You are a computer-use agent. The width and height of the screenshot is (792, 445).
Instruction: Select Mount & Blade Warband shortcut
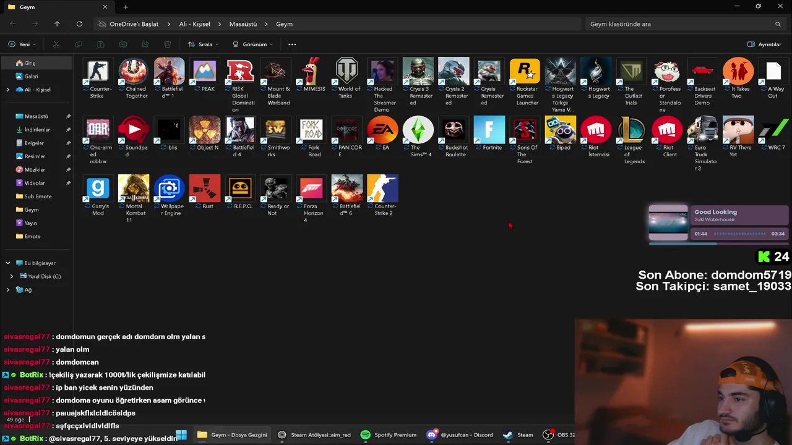pyautogui.click(x=276, y=71)
